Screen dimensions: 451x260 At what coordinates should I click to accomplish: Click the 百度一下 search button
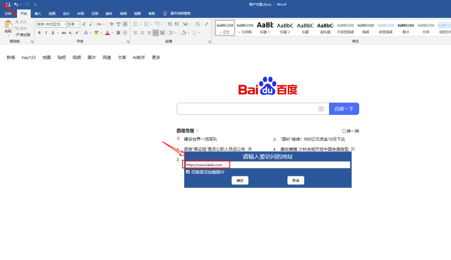click(344, 109)
